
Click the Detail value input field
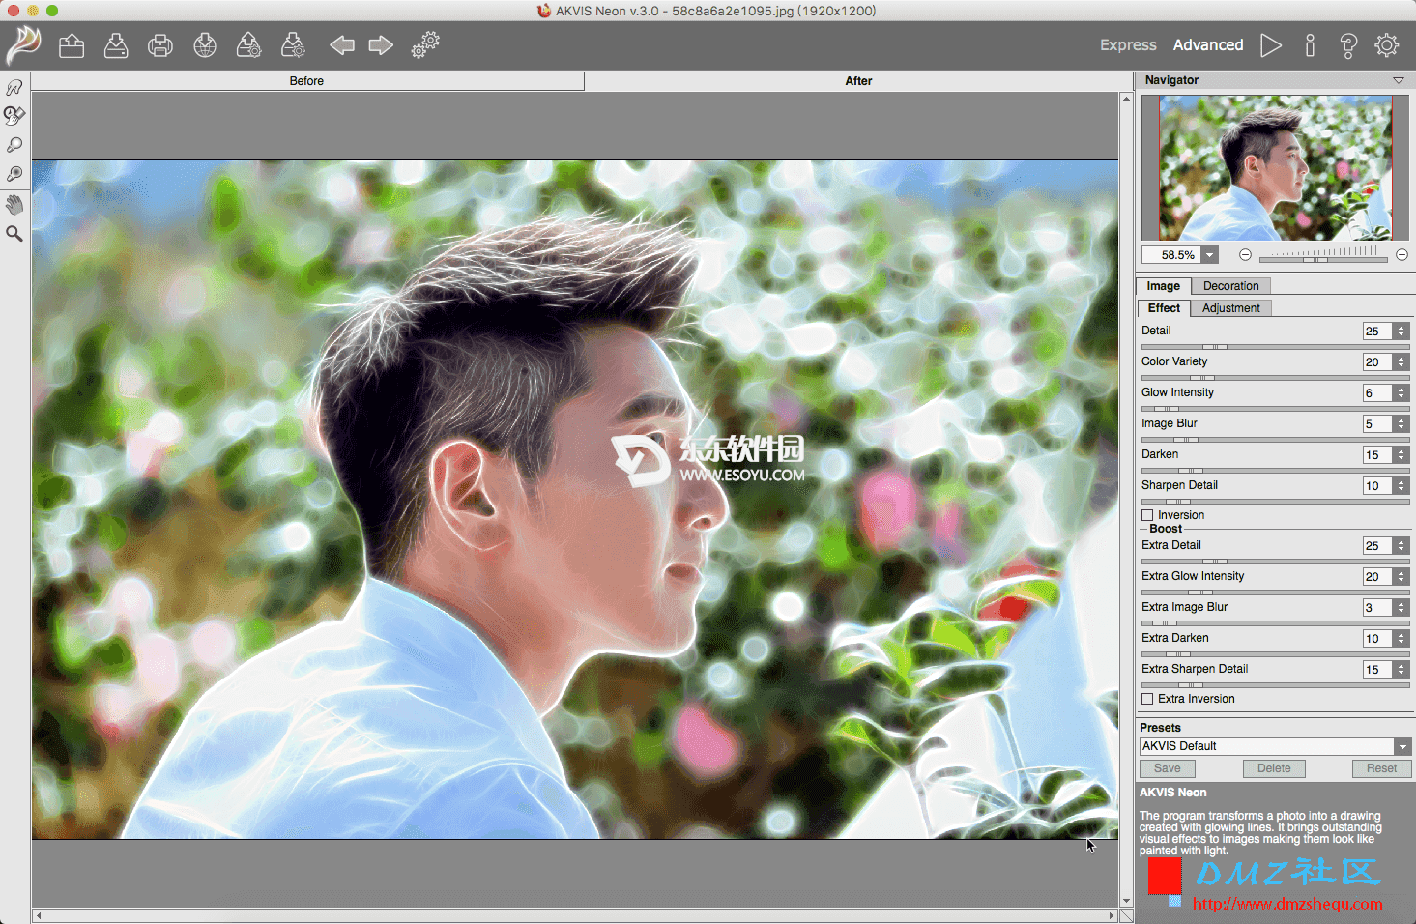tap(1377, 331)
